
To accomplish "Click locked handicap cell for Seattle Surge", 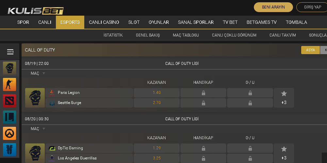I will tap(203, 103).
